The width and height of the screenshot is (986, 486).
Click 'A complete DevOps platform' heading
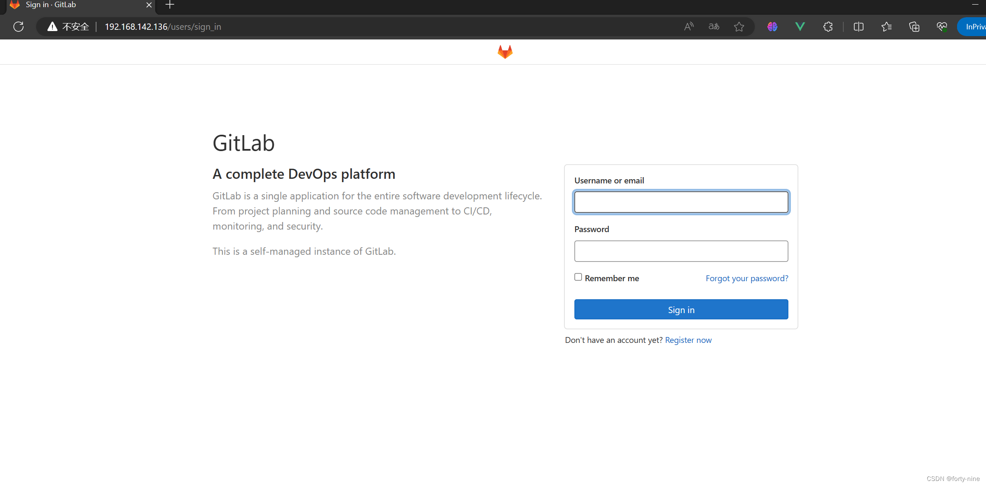pyautogui.click(x=304, y=174)
